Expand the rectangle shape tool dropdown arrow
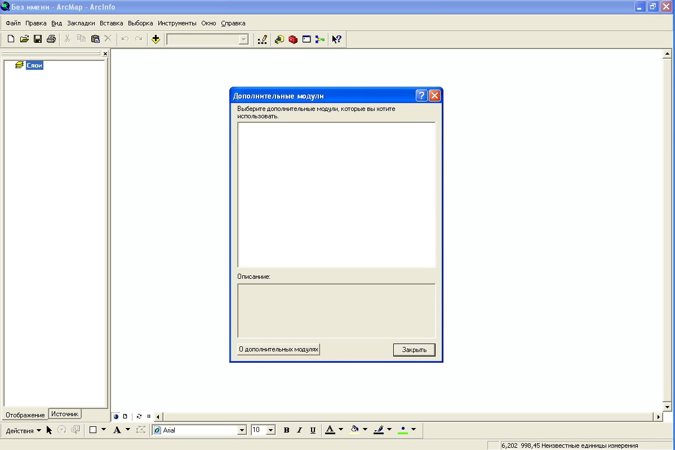Image resolution: width=675 pixels, height=450 pixels. [104, 429]
